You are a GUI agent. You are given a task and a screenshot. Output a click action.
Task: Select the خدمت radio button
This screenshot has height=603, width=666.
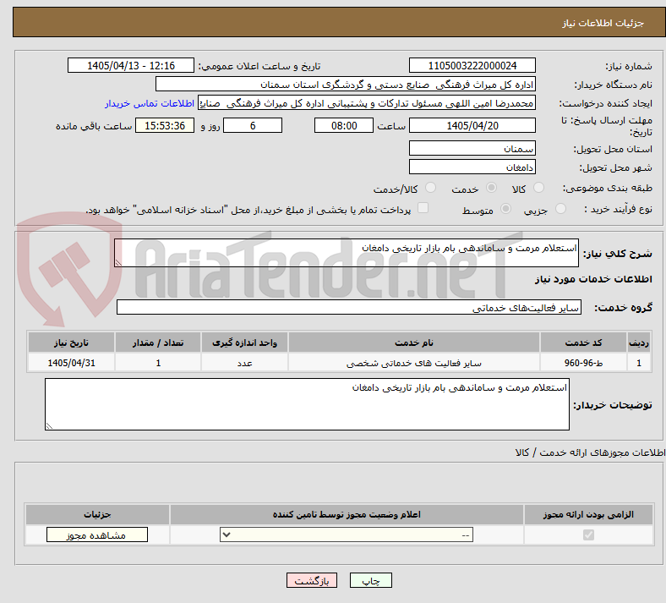pyautogui.click(x=491, y=188)
